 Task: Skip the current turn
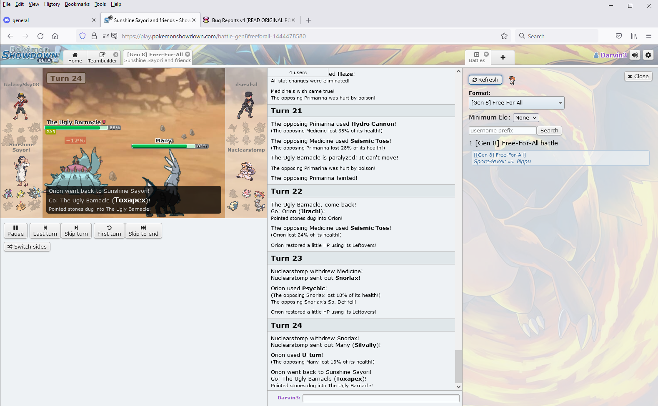click(76, 231)
